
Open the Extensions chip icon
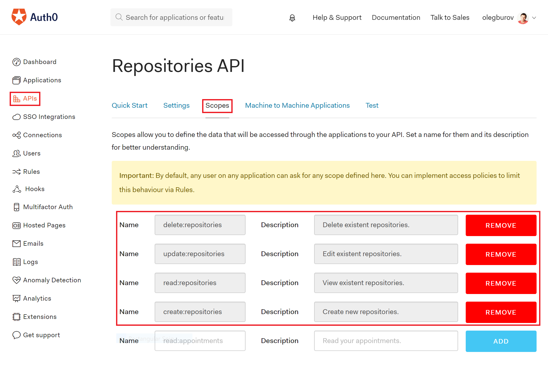(17, 317)
